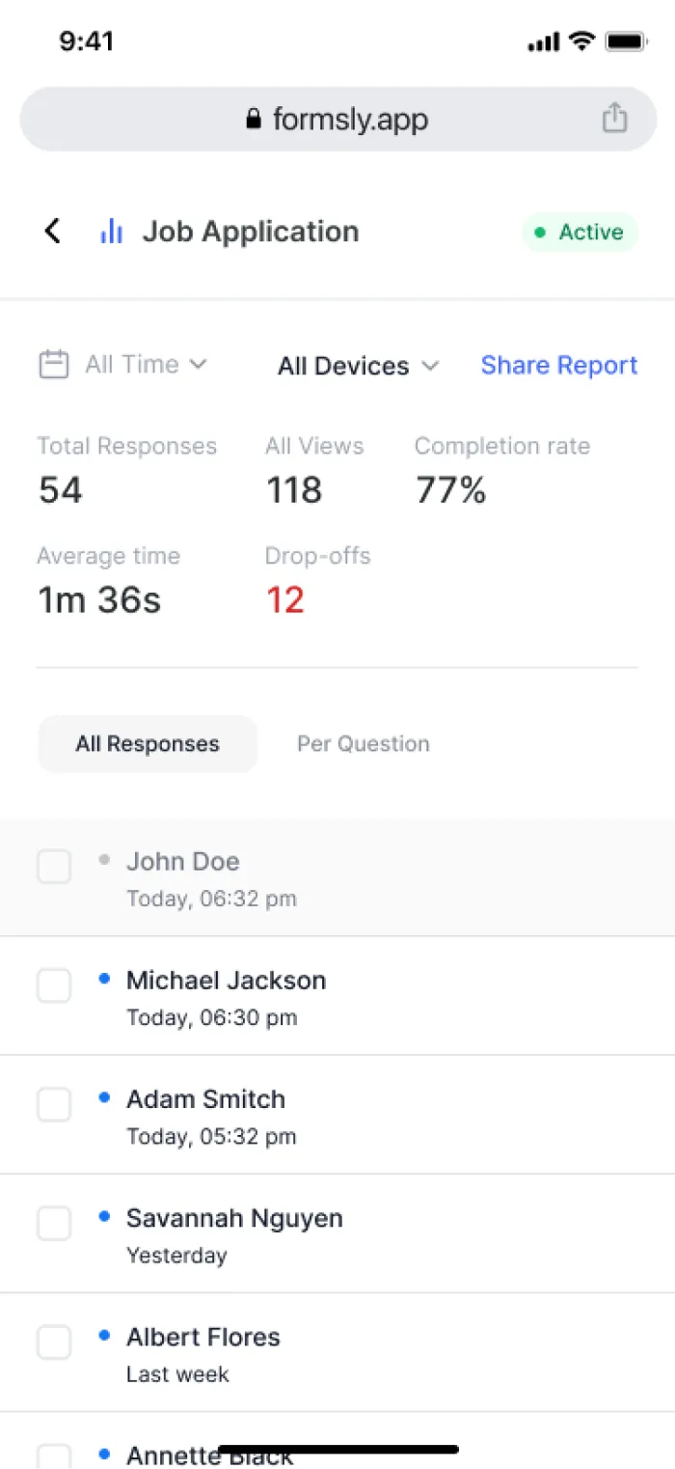This screenshot has height=1469, width=675.
Task: Tap the browser share icon in the address bar
Action: [614, 119]
